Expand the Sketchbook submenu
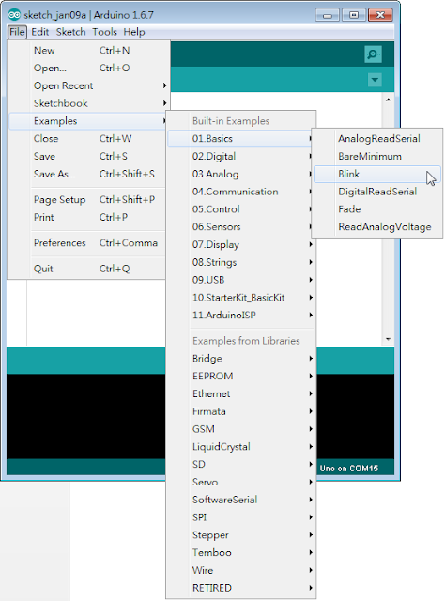The image size is (445, 601). point(88,103)
